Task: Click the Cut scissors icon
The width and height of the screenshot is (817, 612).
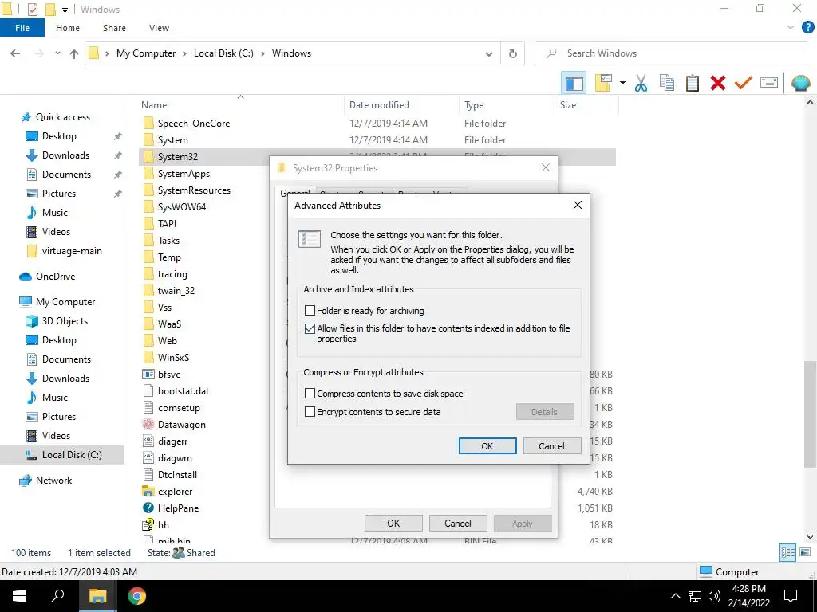Action: 641,83
